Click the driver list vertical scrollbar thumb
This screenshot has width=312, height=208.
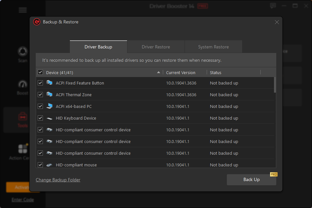(x=275, y=85)
